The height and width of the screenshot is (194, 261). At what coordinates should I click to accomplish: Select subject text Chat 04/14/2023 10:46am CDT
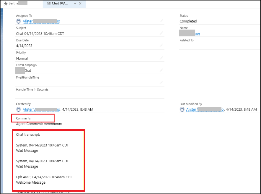click(x=40, y=33)
